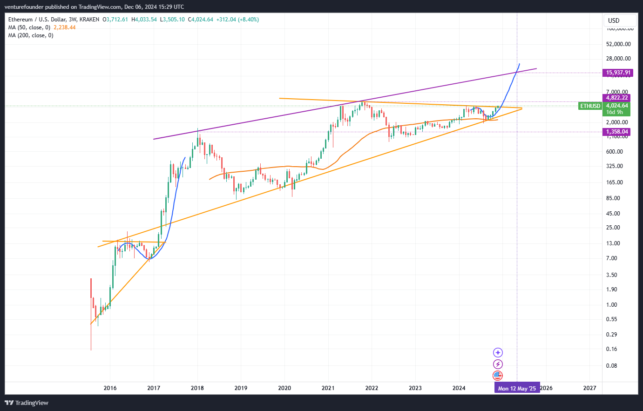
Task: Click the purple sparkle events icon
Action: (498, 352)
